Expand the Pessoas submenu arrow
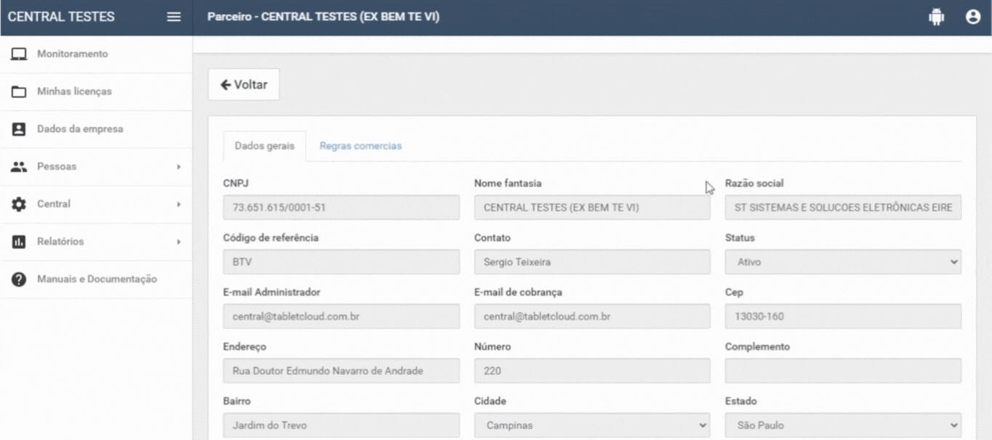The height and width of the screenshot is (440, 992). point(178,167)
